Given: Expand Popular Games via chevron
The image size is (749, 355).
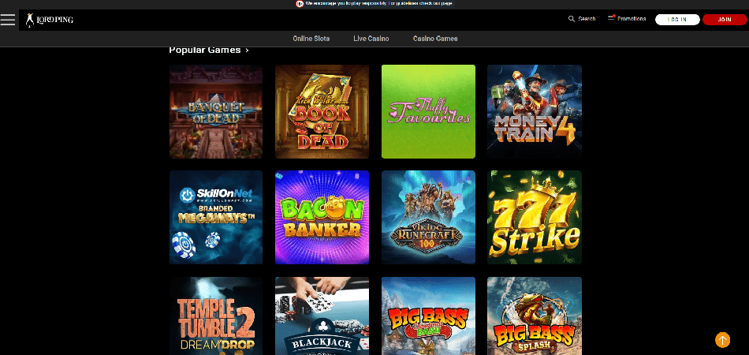Looking at the screenshot, I should (x=248, y=50).
